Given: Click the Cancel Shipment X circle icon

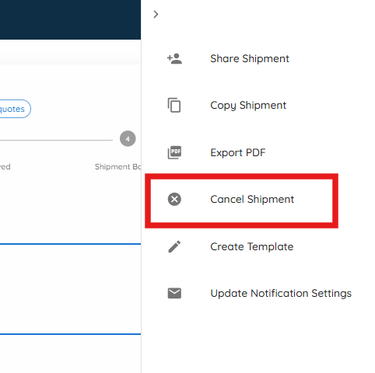Looking at the screenshot, I should 174,199.
